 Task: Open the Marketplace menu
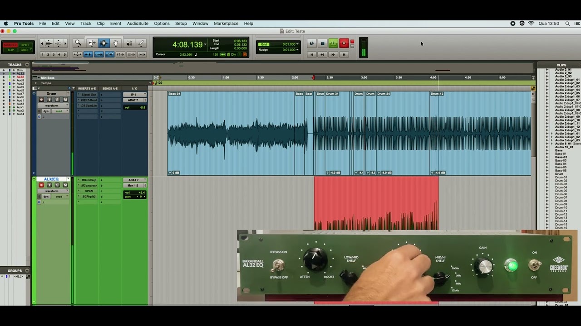[x=226, y=24]
